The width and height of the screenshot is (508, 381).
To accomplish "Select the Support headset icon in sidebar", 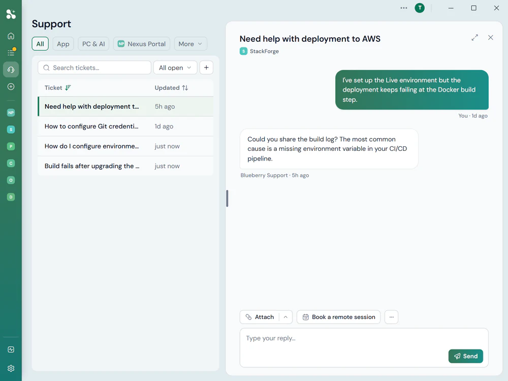I will tap(11, 70).
